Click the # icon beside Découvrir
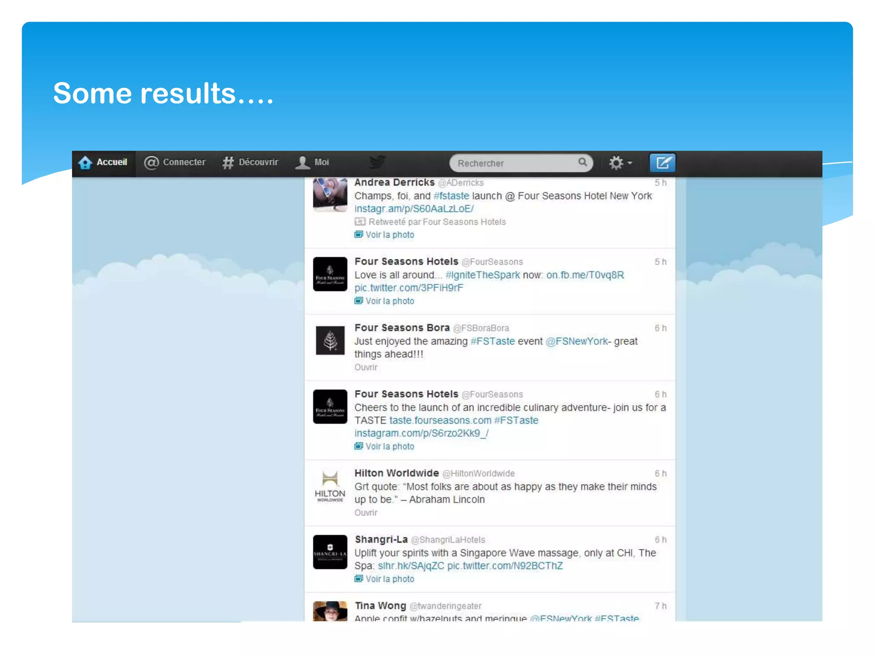Screen dimensions: 874x655 (228, 162)
